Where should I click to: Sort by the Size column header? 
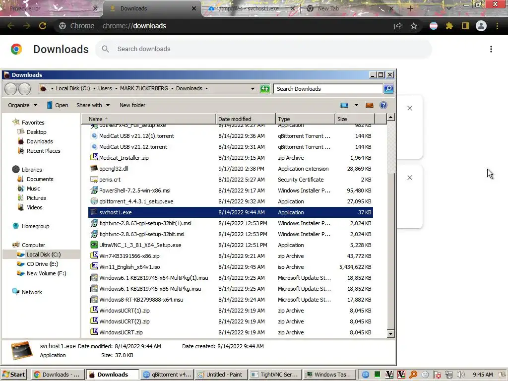point(355,119)
